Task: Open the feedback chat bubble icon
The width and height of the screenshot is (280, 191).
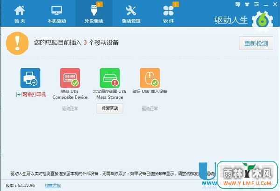Action: pyautogui.click(x=238, y=4)
